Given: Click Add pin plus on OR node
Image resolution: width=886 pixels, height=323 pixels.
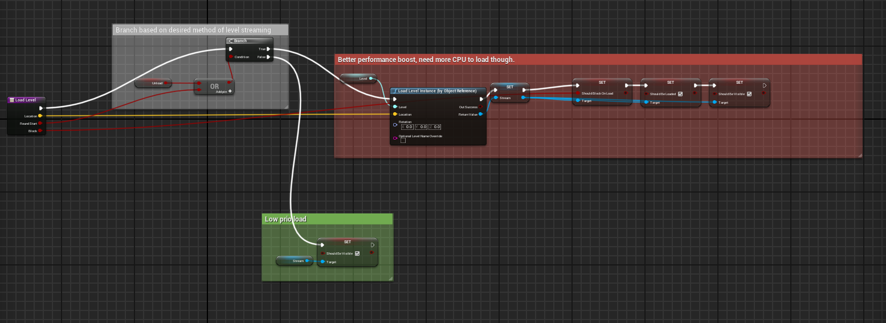Looking at the screenshot, I should (x=230, y=91).
